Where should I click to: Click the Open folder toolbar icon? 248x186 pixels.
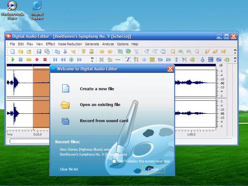pos(20,51)
